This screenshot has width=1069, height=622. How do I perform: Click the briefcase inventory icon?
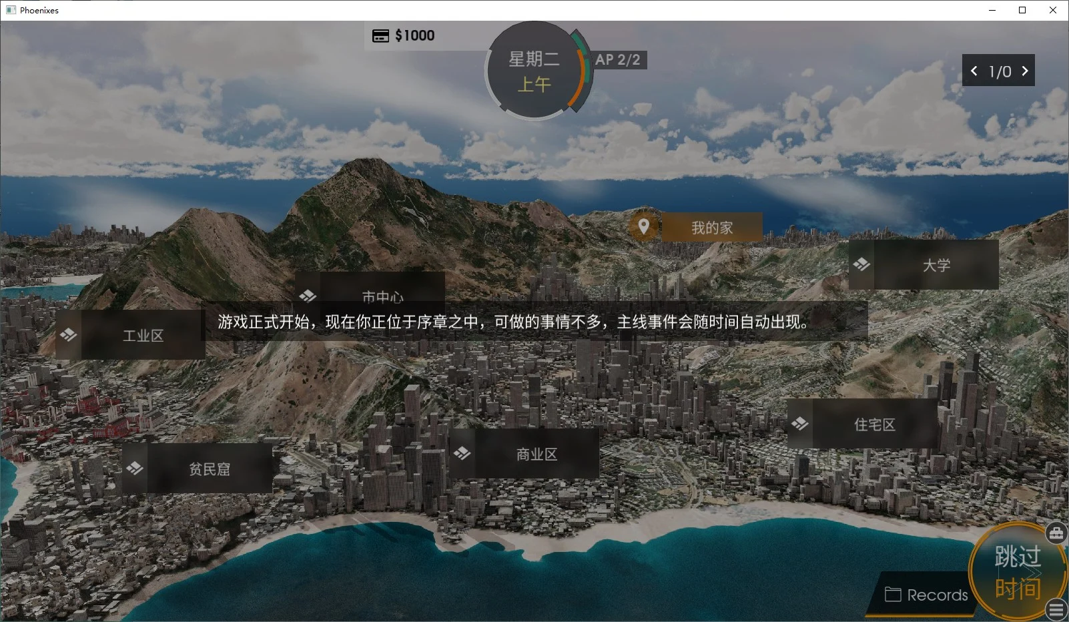pos(1056,533)
